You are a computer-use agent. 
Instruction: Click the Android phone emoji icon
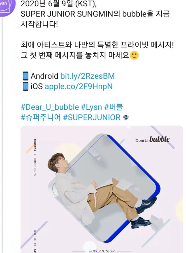point(25,76)
